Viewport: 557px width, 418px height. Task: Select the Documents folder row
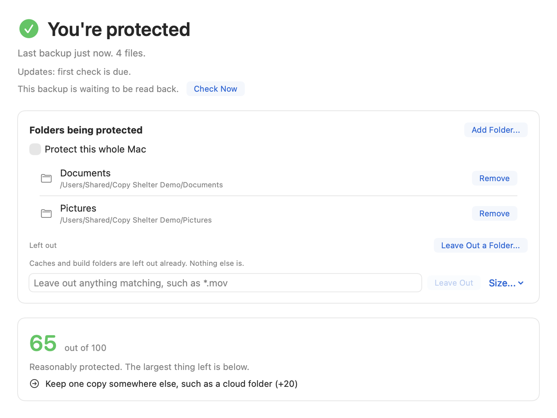coord(278,178)
